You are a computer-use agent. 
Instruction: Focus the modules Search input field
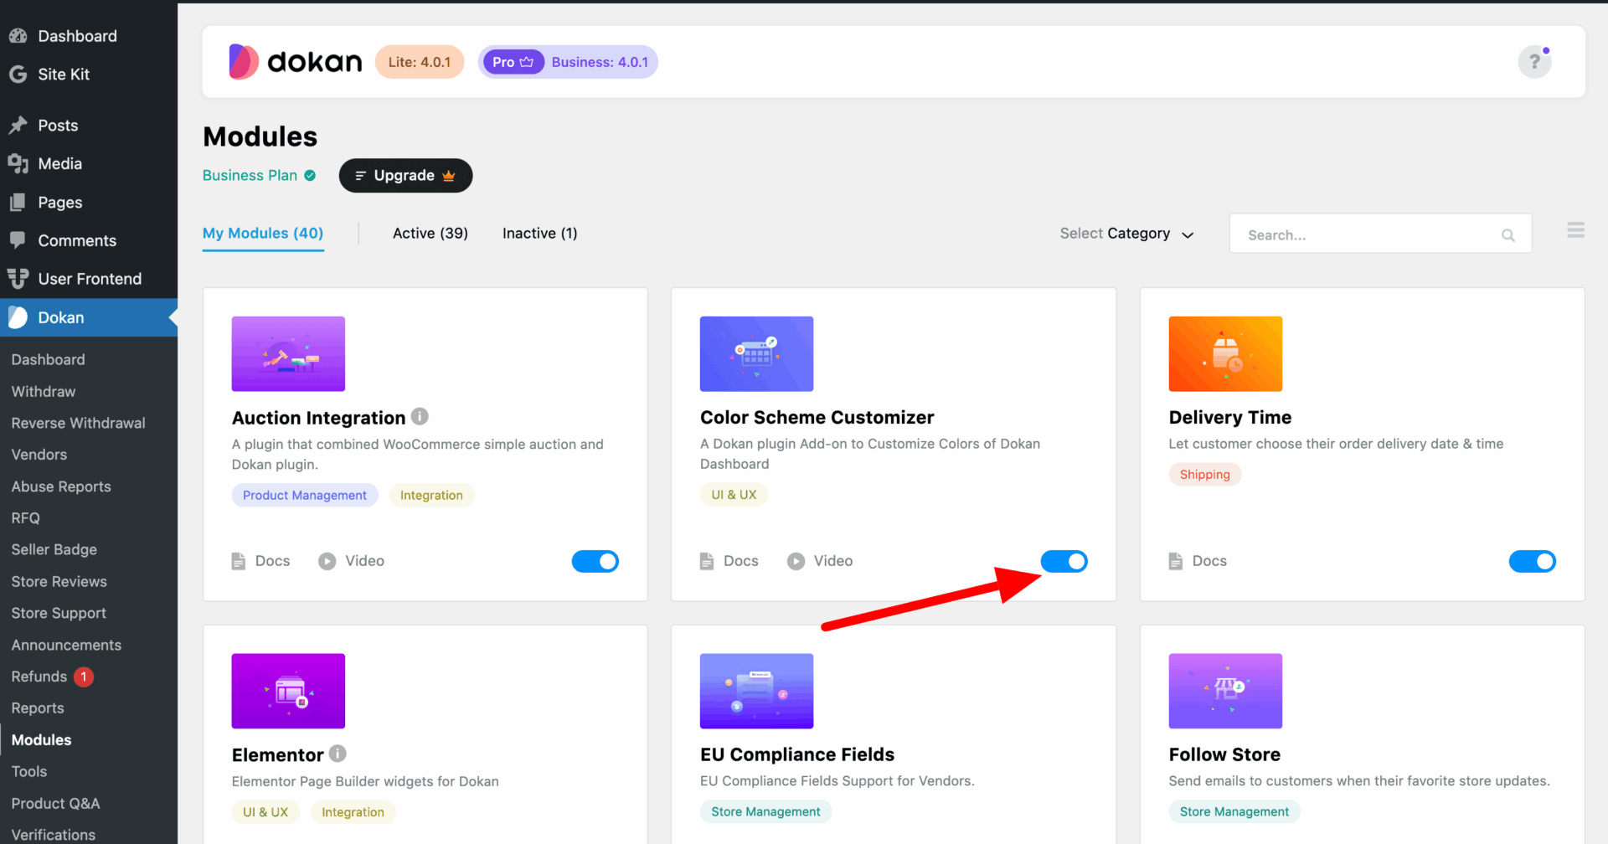1380,234
